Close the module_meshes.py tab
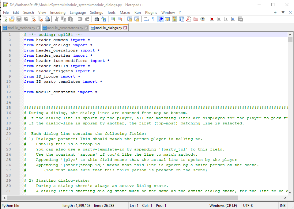 [38, 28]
